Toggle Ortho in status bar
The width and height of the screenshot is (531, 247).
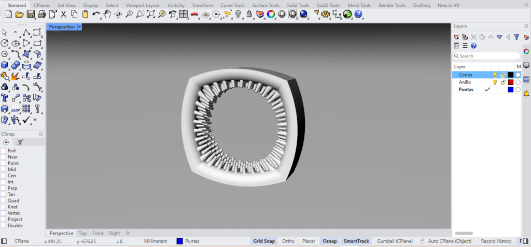tap(288, 241)
